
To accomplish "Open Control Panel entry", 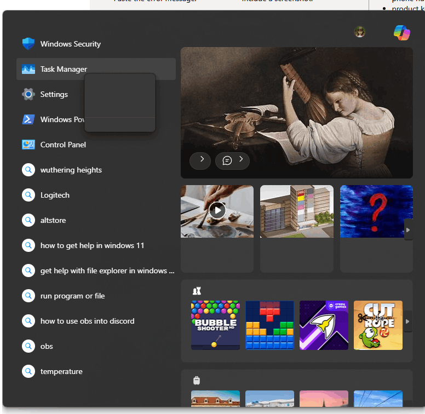I will 96,145.
